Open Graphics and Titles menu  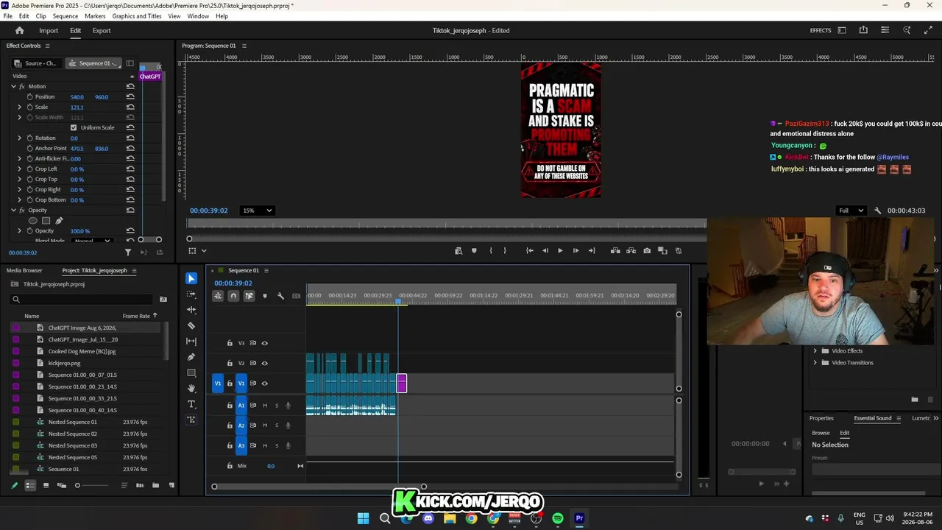137,16
